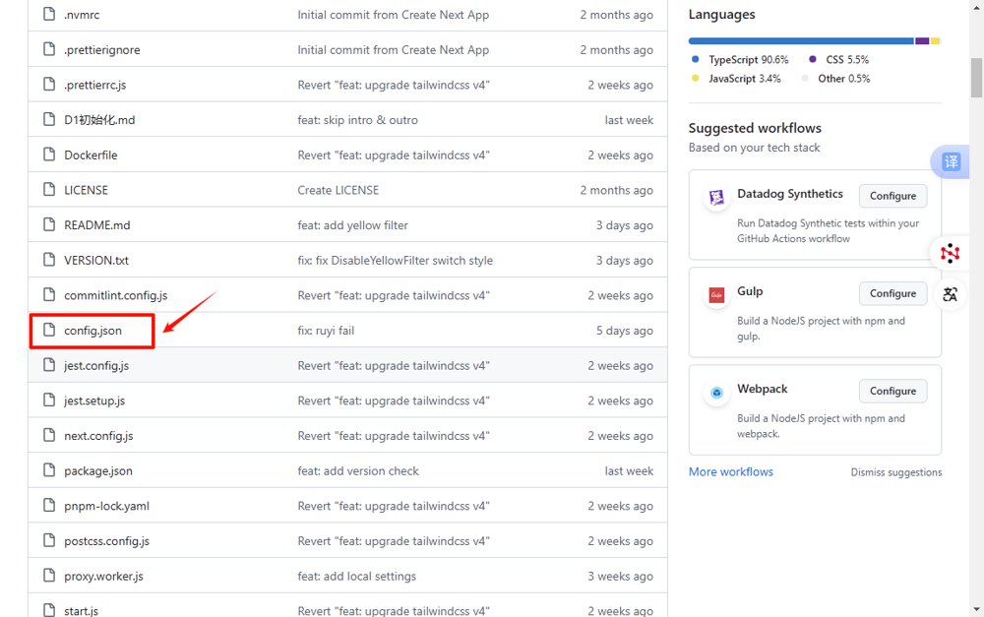Viewport: 984px width, 617px height.
Task: Click the red network extension icon
Action: [x=950, y=253]
